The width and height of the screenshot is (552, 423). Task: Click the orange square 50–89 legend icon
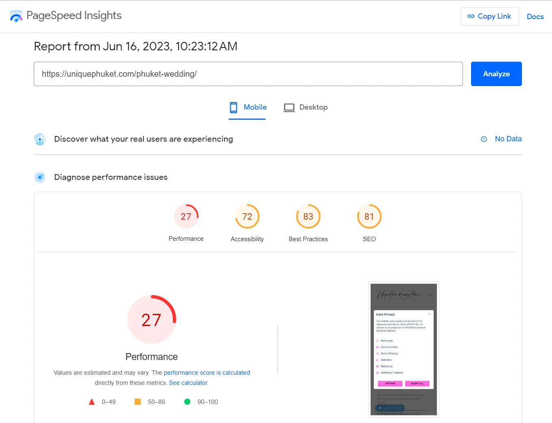(x=137, y=402)
